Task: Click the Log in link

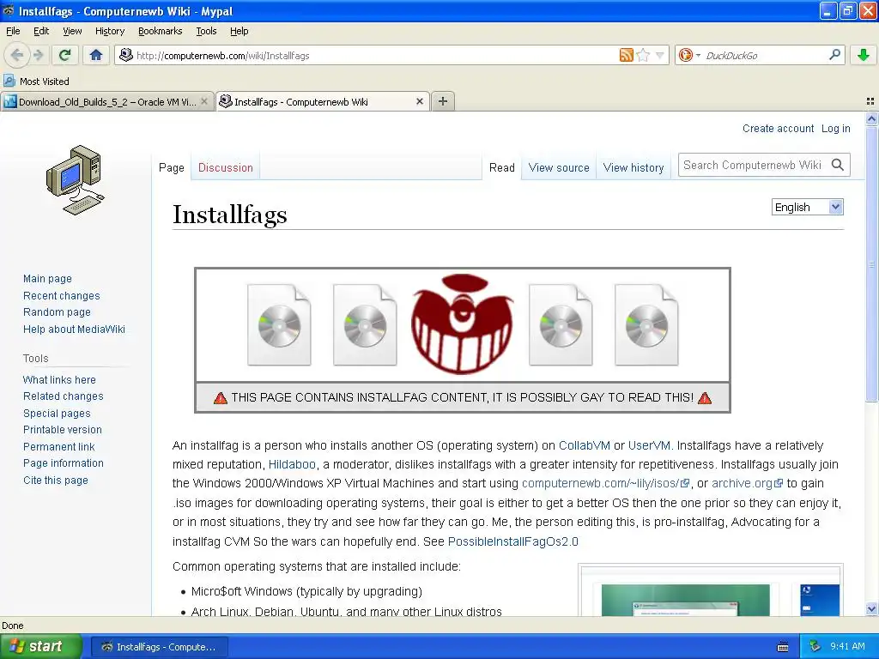Action: point(836,129)
